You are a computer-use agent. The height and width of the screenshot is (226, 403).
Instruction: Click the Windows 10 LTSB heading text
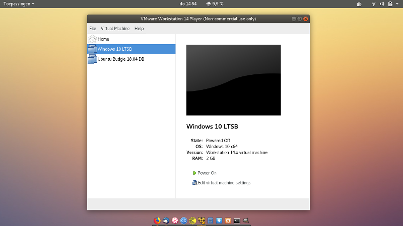tap(212, 127)
